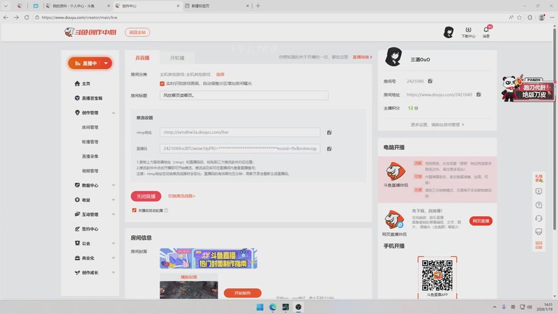Collapse the 创作管理 sidebar section
This screenshot has width=558, height=314.
point(114,112)
